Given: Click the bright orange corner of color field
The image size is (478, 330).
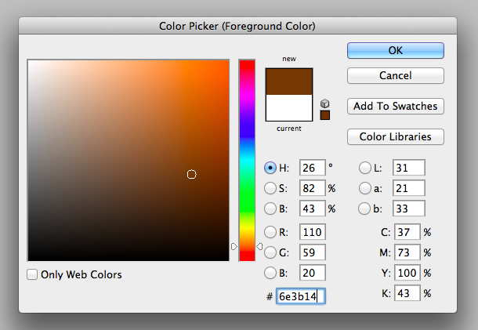Looking at the screenshot, I should 224,65.
